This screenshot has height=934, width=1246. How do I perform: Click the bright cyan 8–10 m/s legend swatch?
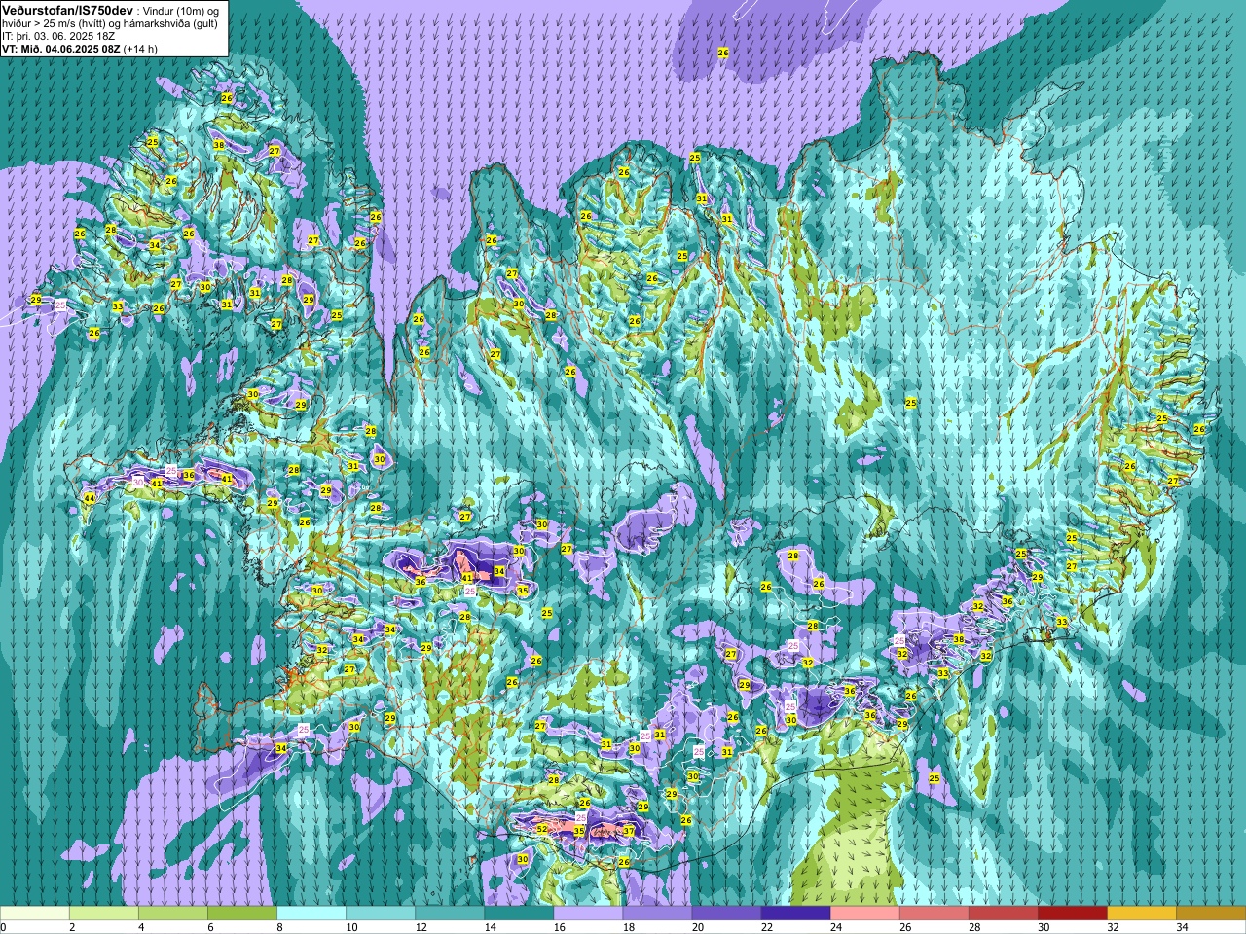click(311, 914)
